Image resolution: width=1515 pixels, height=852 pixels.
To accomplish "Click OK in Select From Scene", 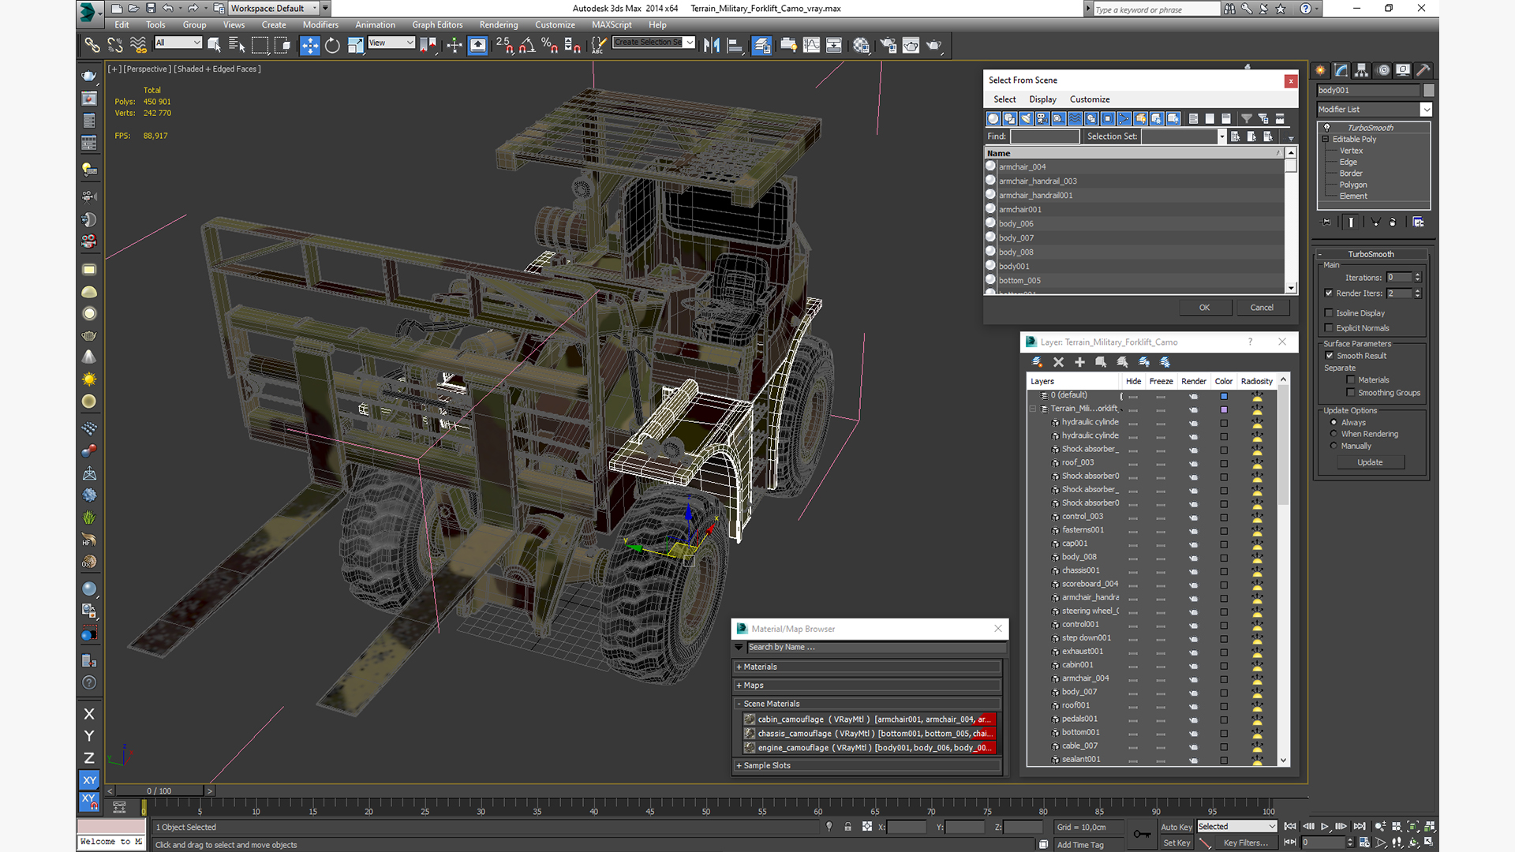I will 1204,308.
